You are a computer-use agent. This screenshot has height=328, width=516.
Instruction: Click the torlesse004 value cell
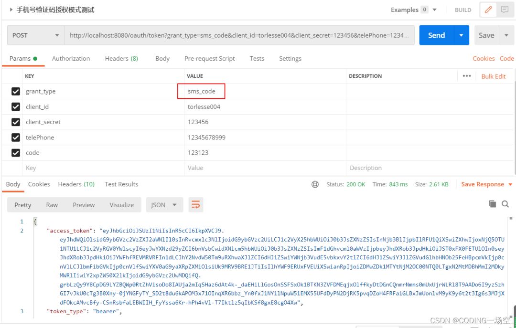(x=265, y=106)
